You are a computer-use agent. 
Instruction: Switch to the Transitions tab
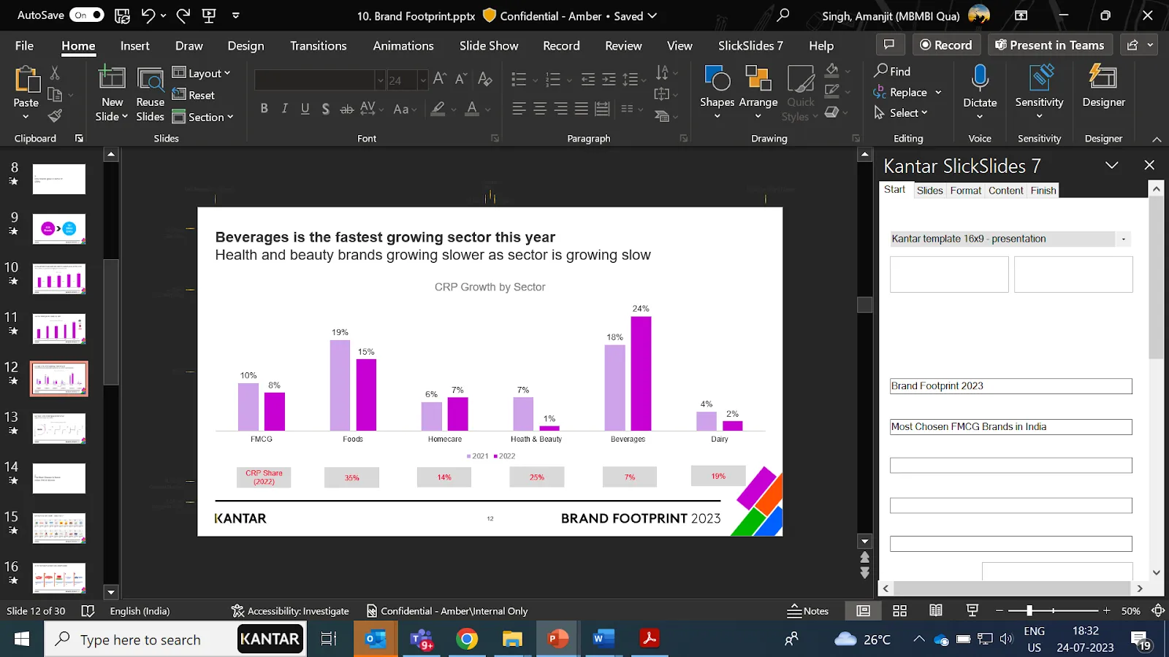[x=318, y=46]
